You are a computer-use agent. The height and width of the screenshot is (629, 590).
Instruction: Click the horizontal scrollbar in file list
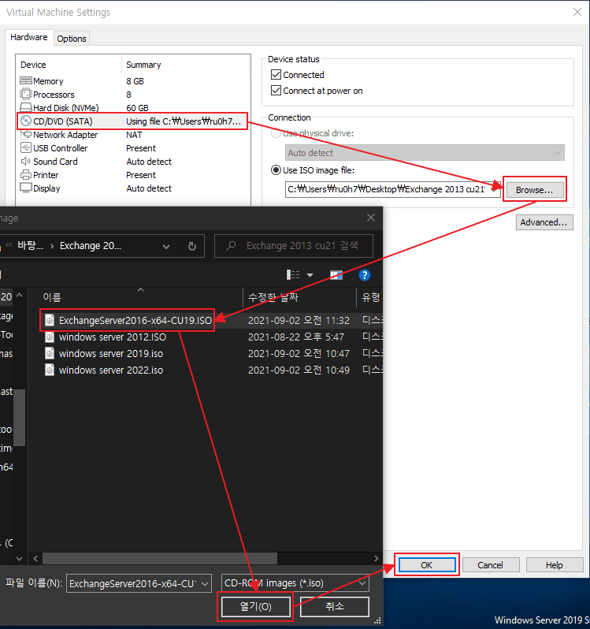pyautogui.click(x=160, y=558)
